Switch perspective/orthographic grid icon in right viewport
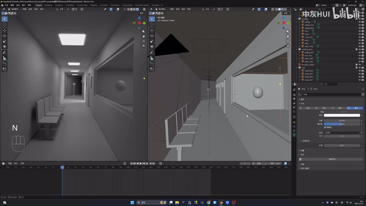The width and height of the screenshot is (366, 206). coord(288,46)
